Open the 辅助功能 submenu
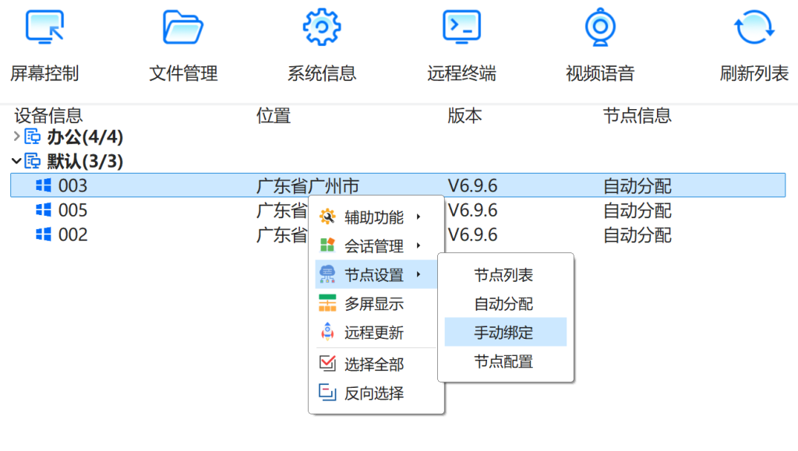The width and height of the screenshot is (798, 451). click(376, 217)
